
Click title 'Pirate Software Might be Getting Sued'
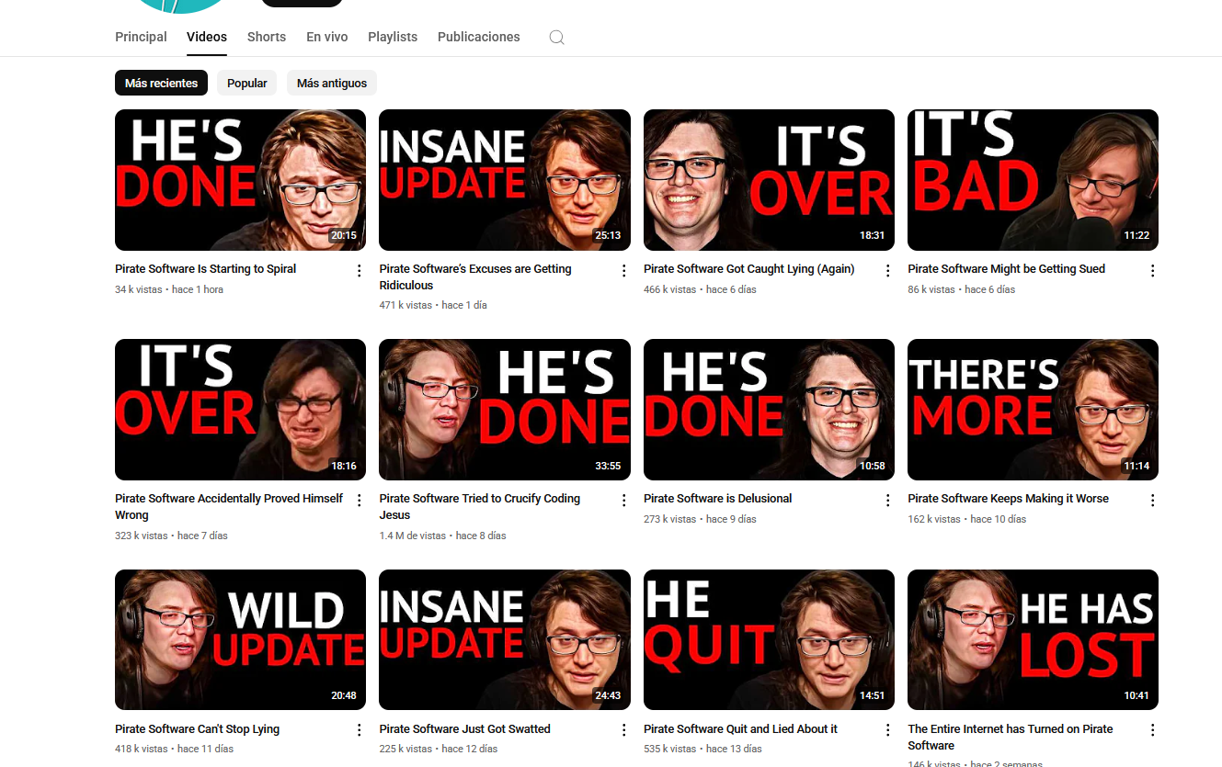coord(1007,269)
